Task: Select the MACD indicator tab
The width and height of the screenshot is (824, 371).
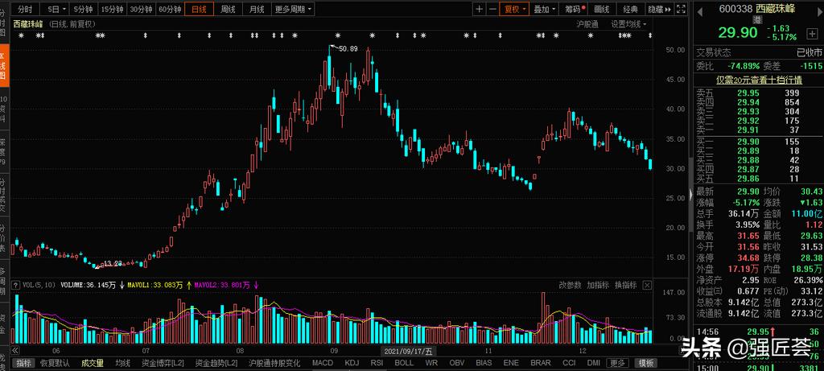Action: tap(322, 363)
